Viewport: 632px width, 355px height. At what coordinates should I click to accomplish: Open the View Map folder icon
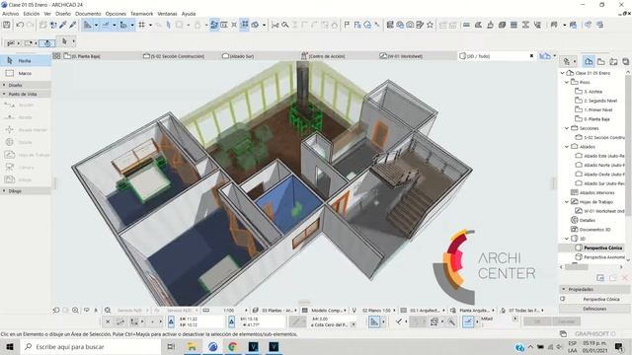click(601, 61)
